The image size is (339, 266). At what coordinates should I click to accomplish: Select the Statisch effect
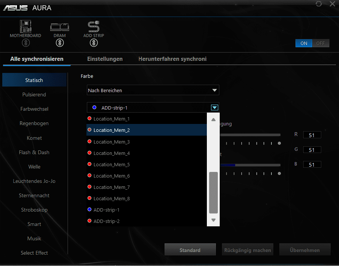point(34,80)
